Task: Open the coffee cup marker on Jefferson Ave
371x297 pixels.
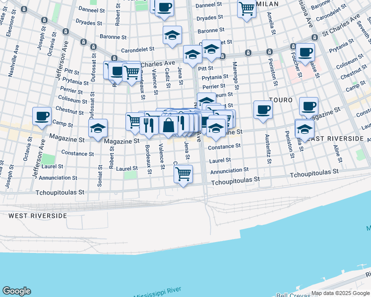Action: (42, 118)
